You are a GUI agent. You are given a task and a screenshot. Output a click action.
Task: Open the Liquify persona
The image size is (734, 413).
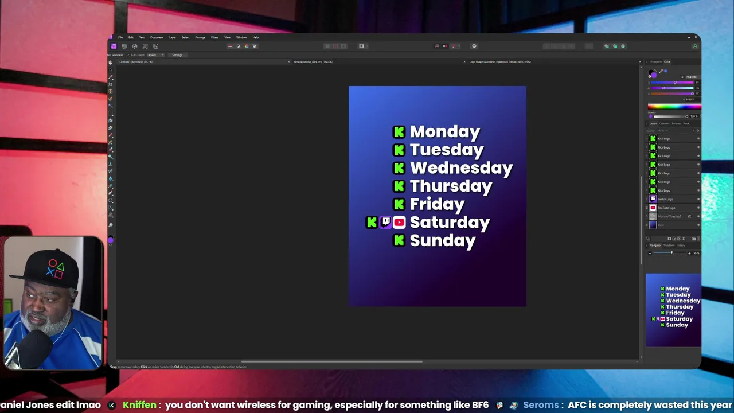124,46
